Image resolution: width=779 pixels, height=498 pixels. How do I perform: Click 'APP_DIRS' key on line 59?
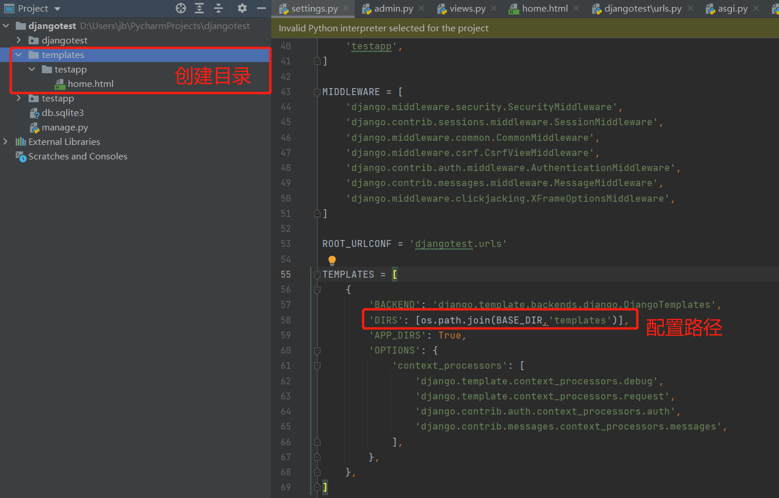pyautogui.click(x=398, y=335)
